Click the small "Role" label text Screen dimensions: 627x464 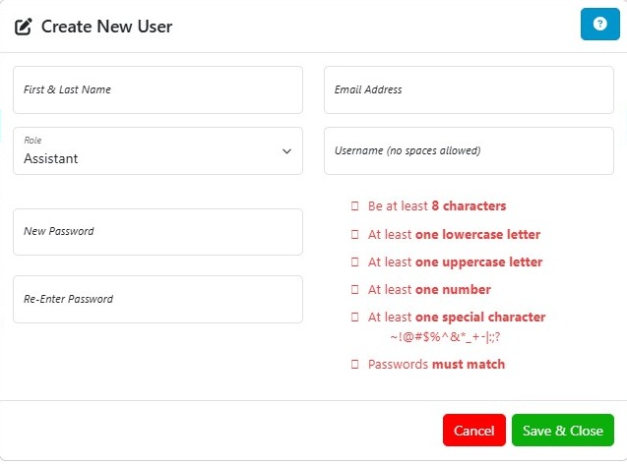(32, 141)
